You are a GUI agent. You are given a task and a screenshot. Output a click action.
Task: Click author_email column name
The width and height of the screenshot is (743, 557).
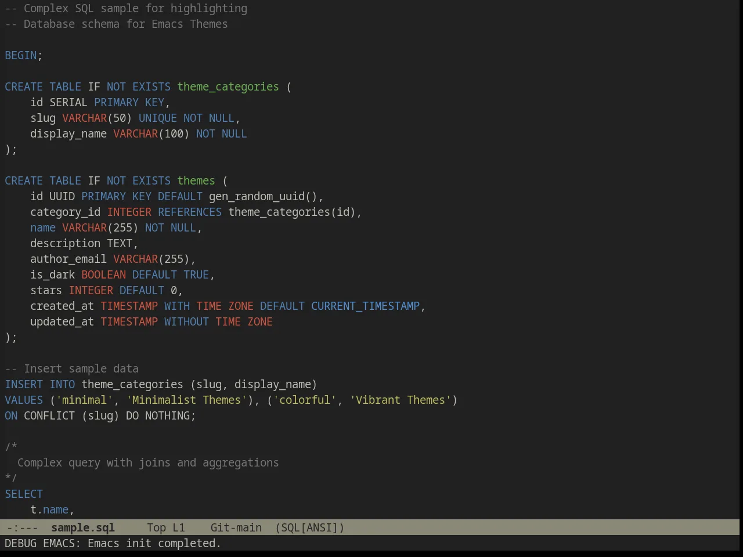68,259
